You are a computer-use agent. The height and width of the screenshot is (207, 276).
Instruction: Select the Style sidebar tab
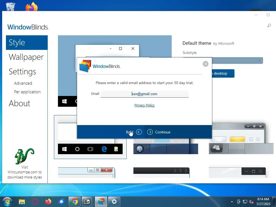click(27, 43)
